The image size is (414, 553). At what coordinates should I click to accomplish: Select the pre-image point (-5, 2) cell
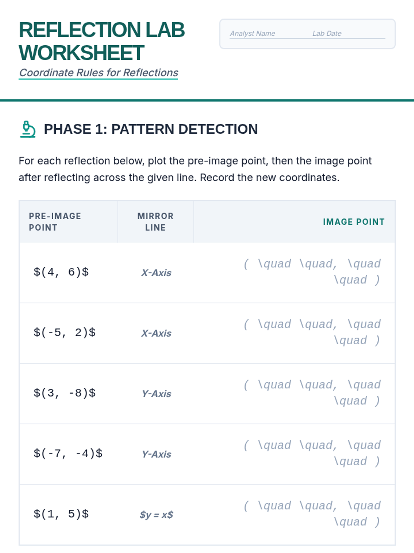click(65, 332)
